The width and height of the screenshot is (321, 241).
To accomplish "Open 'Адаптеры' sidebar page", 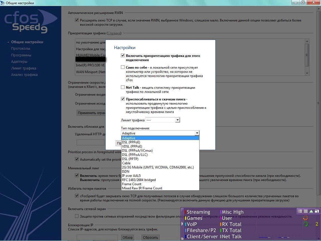I will (x=19, y=62).
